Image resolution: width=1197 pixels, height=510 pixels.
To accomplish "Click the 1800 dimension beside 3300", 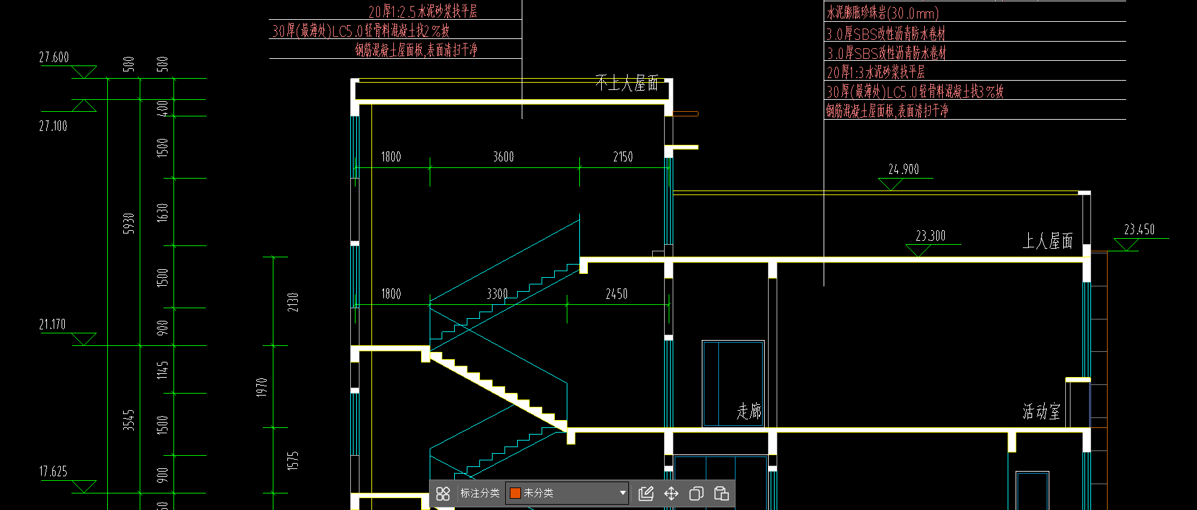I will coord(391,294).
